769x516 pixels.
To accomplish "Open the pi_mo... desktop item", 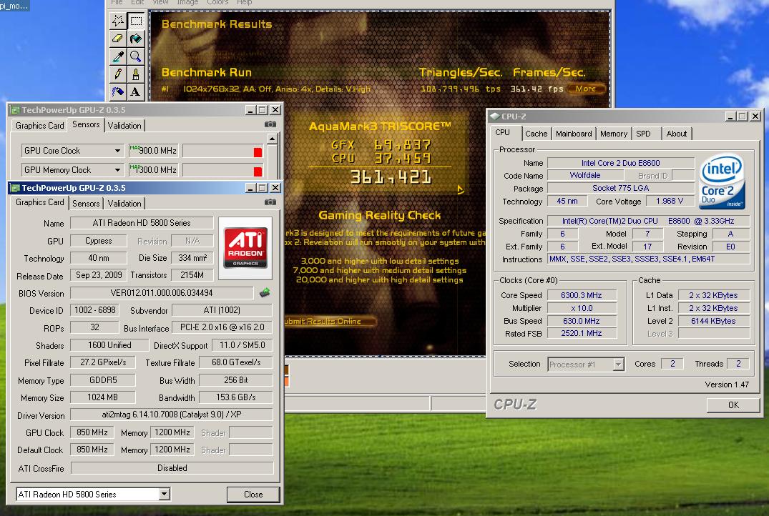I will [14, 6].
